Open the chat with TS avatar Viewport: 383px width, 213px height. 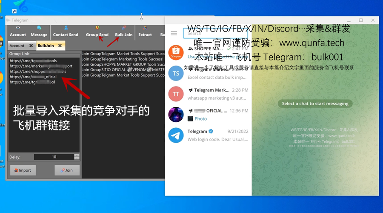click(209, 73)
